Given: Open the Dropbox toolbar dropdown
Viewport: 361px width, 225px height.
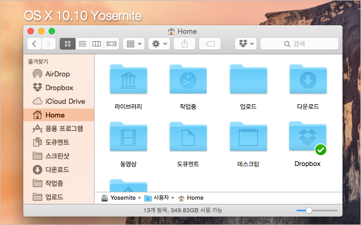Looking at the screenshot, I should 246,44.
